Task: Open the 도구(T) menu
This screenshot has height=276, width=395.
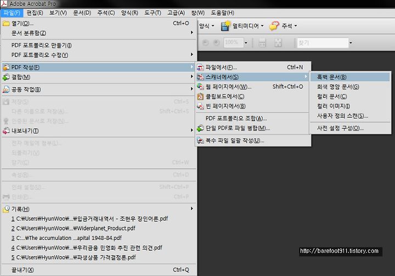Action: (x=153, y=13)
